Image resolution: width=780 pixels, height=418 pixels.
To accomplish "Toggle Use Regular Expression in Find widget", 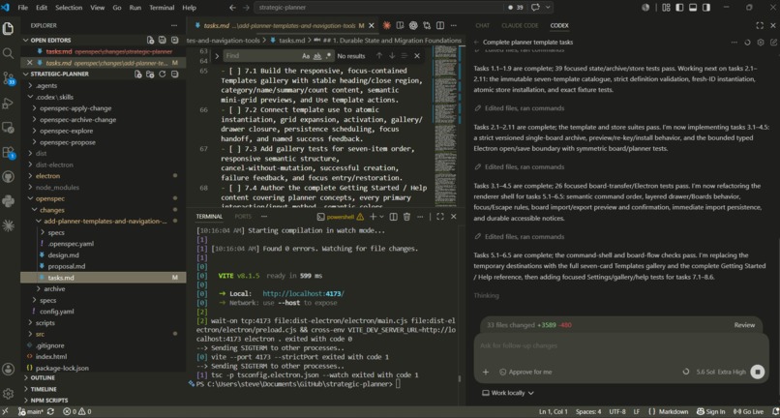I will tap(328, 56).
